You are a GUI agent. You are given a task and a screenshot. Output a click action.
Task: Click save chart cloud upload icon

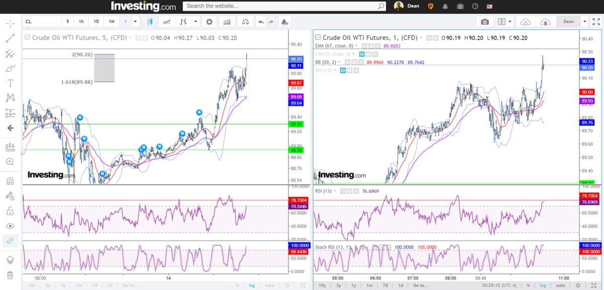[545, 22]
